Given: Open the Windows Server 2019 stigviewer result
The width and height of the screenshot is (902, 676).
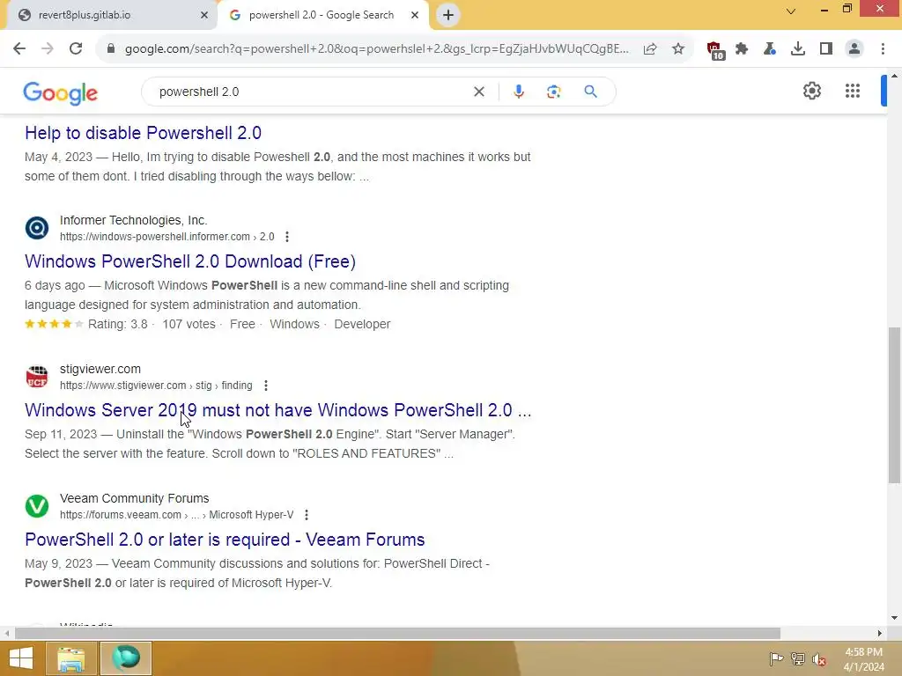Looking at the screenshot, I should coord(277,410).
